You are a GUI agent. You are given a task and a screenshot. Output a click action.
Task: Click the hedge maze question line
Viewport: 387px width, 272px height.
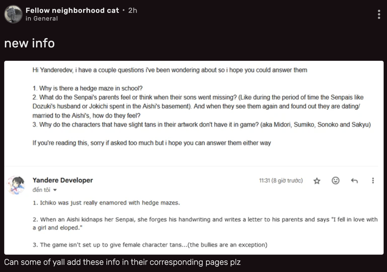click(x=87, y=88)
